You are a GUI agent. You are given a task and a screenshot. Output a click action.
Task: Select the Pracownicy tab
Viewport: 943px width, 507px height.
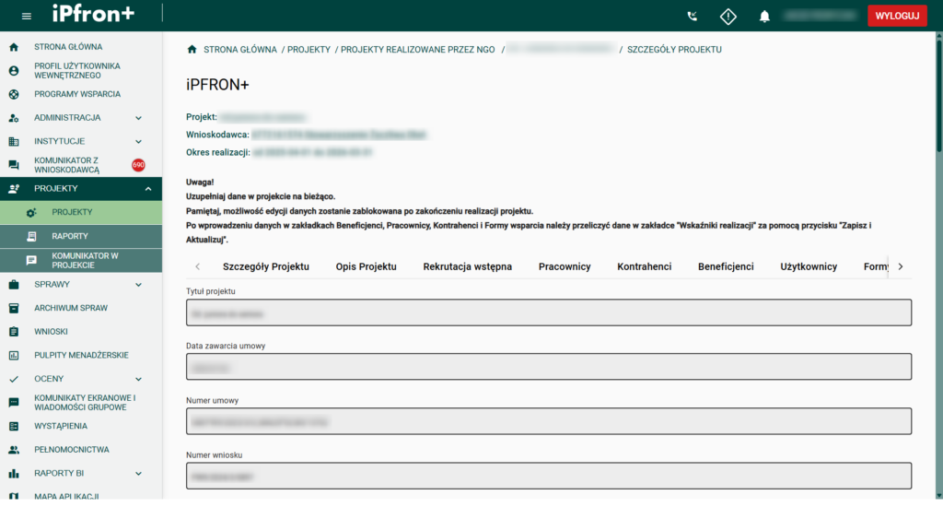click(565, 266)
